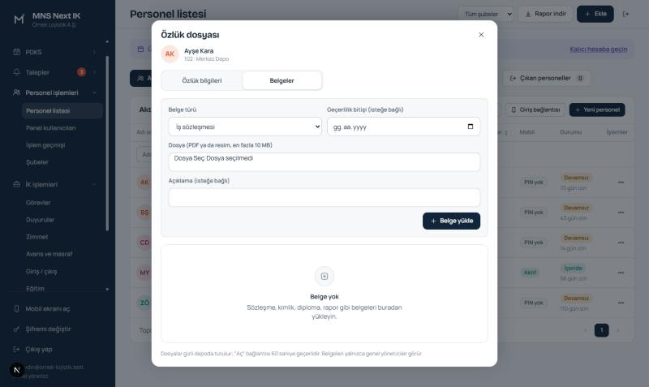Click the Çıkış yap exit icon
The height and width of the screenshot is (387, 649).
[x=16, y=350]
